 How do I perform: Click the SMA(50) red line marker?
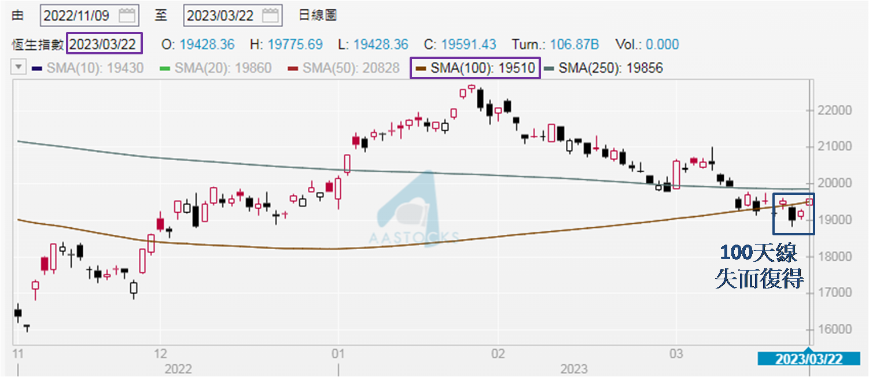coord(293,68)
